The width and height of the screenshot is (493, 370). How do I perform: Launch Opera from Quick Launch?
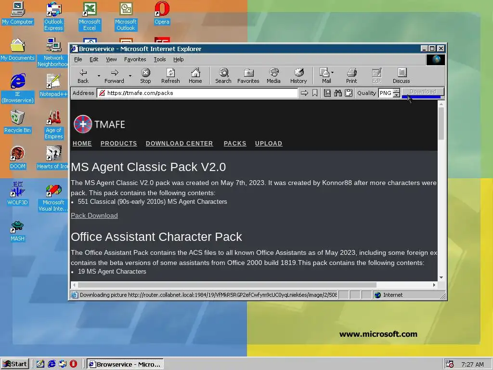[x=73, y=364]
